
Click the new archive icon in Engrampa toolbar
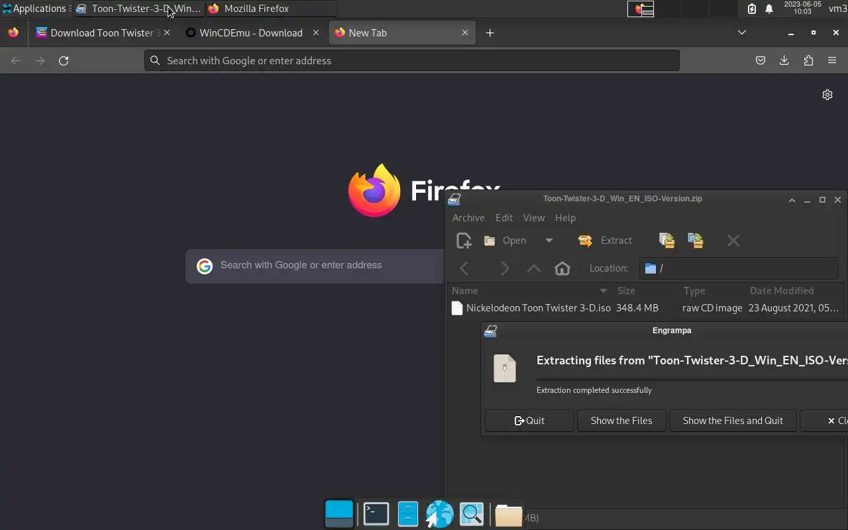[464, 240]
